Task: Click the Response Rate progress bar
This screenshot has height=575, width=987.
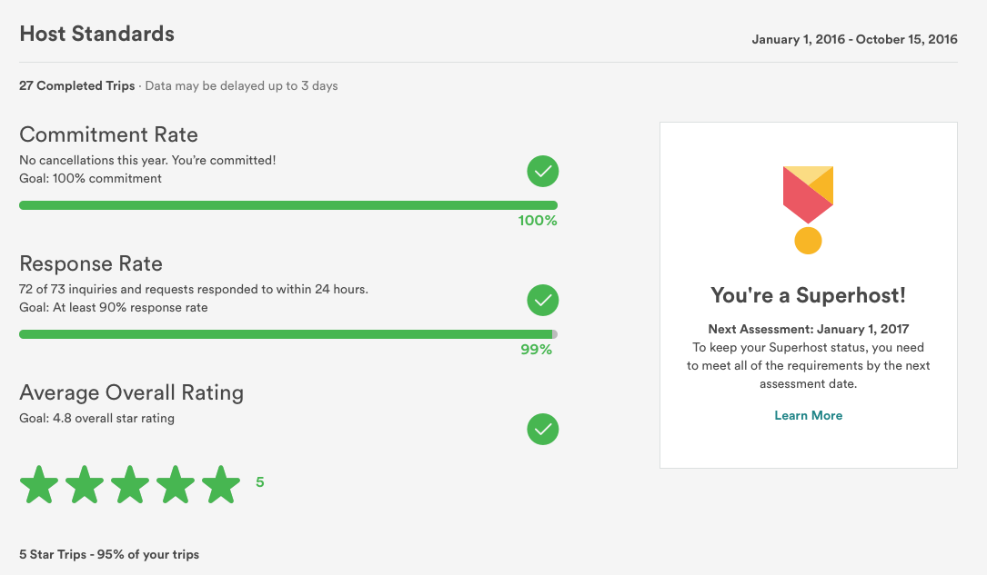Action: click(288, 333)
